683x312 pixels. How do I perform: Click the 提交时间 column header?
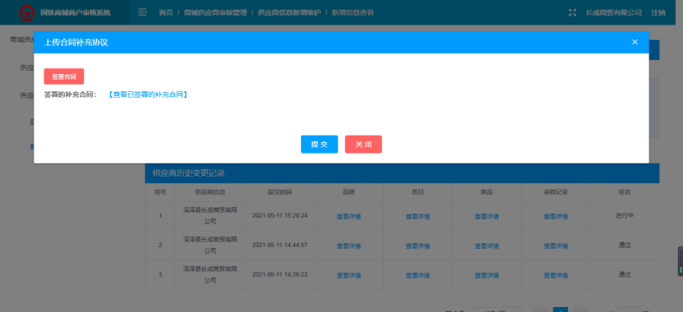pyautogui.click(x=279, y=192)
